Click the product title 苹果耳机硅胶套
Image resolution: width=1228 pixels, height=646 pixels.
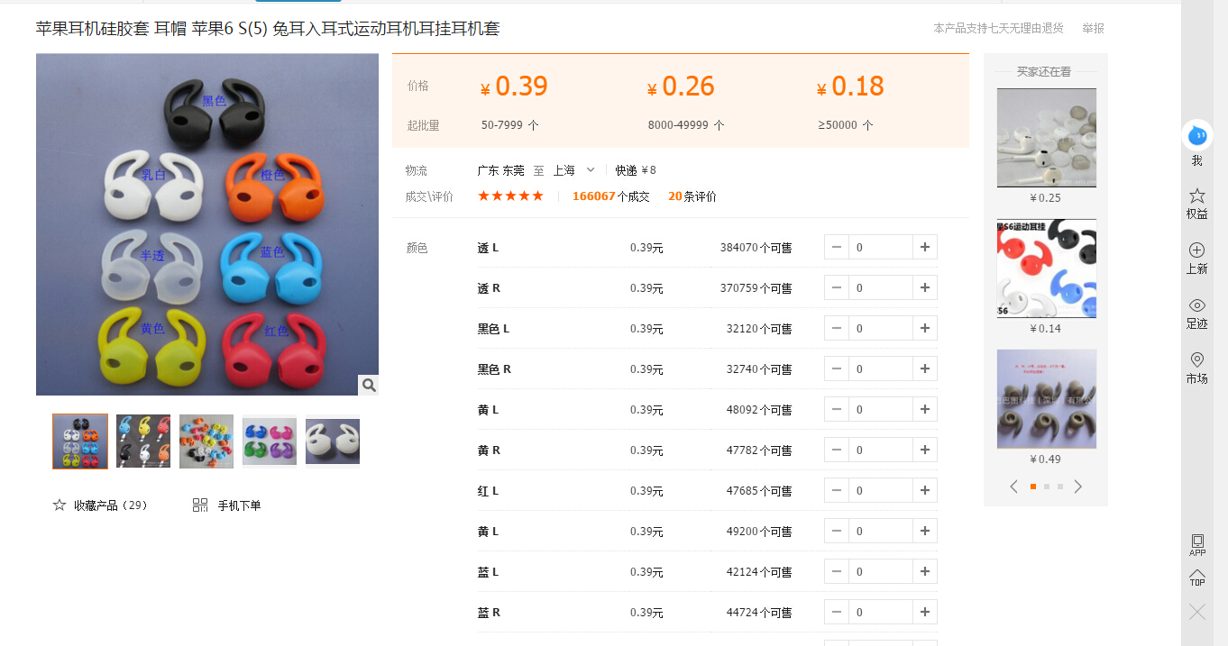(x=268, y=29)
